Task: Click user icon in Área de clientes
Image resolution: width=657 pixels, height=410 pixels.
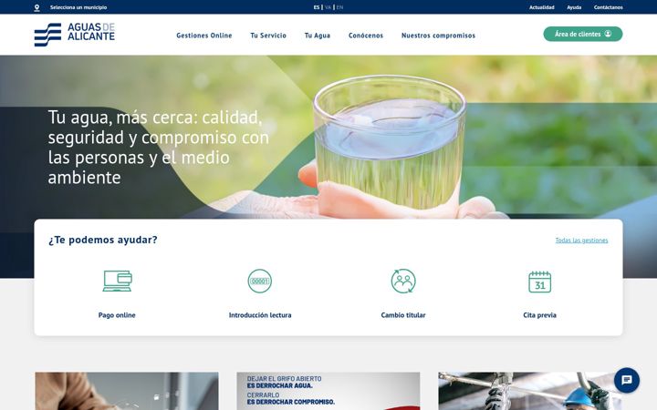Action: (608, 34)
